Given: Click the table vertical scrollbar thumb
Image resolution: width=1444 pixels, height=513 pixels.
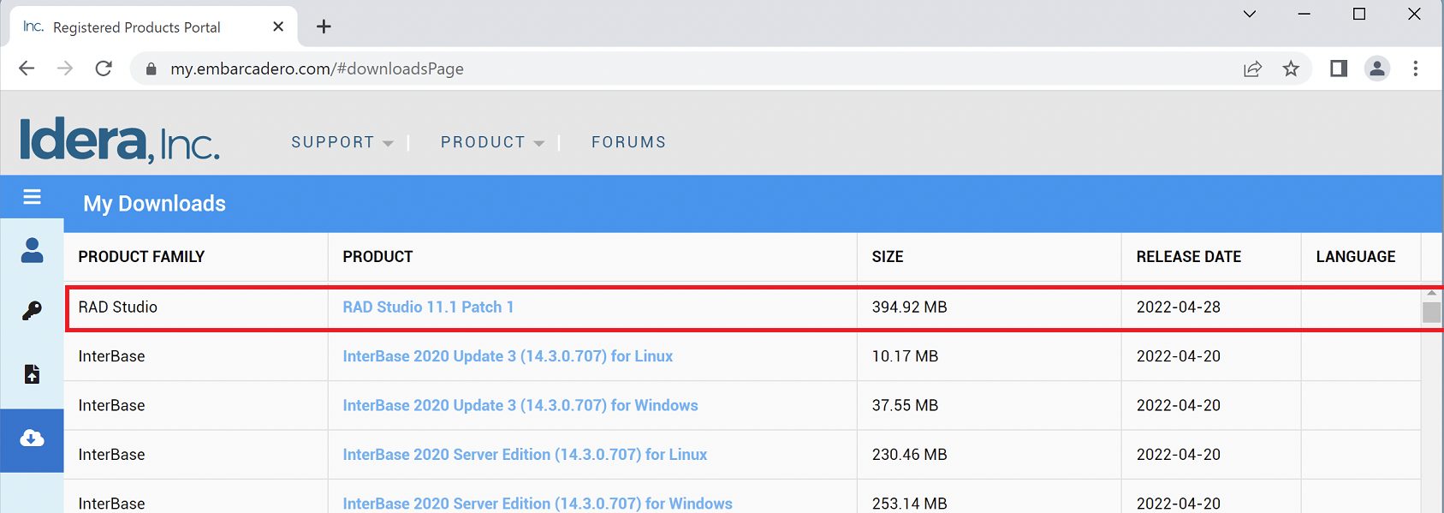Looking at the screenshot, I should [x=1431, y=312].
